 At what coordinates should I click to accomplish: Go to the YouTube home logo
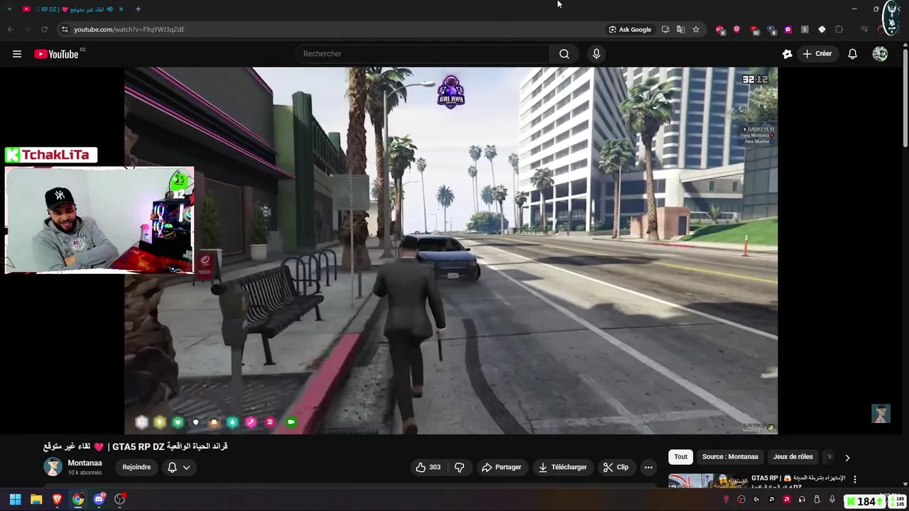point(56,54)
